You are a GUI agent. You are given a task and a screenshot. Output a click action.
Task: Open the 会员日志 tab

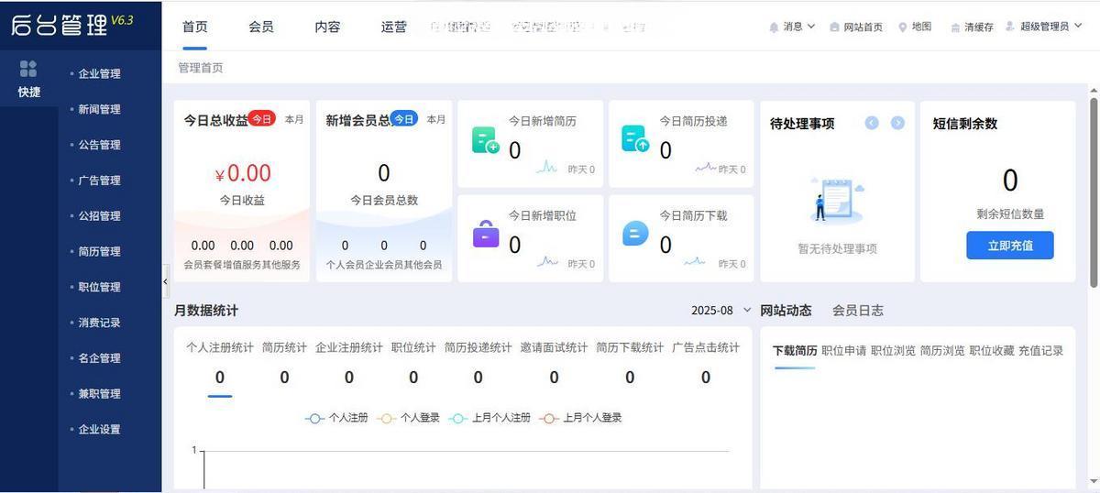[857, 311]
